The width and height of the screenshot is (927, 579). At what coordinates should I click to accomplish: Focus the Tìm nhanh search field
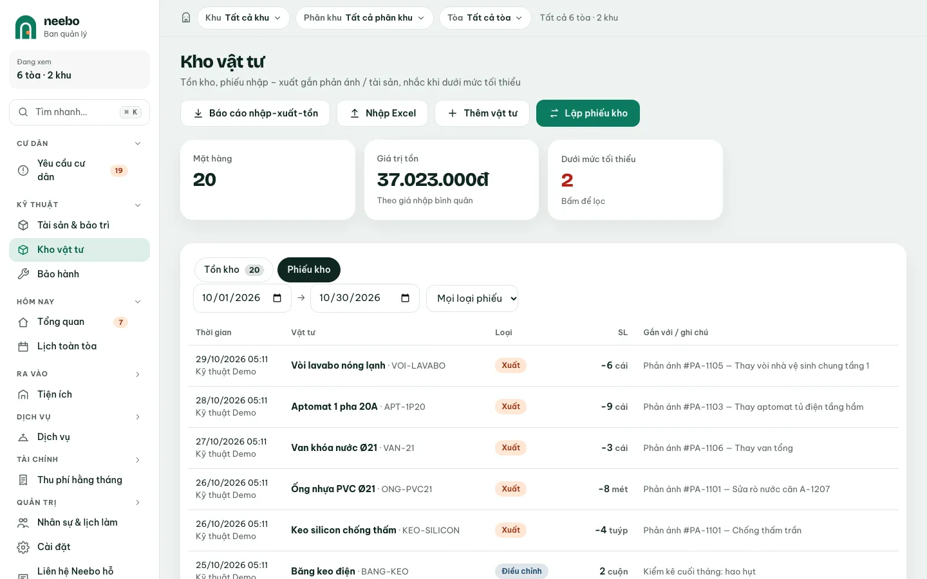80,112
